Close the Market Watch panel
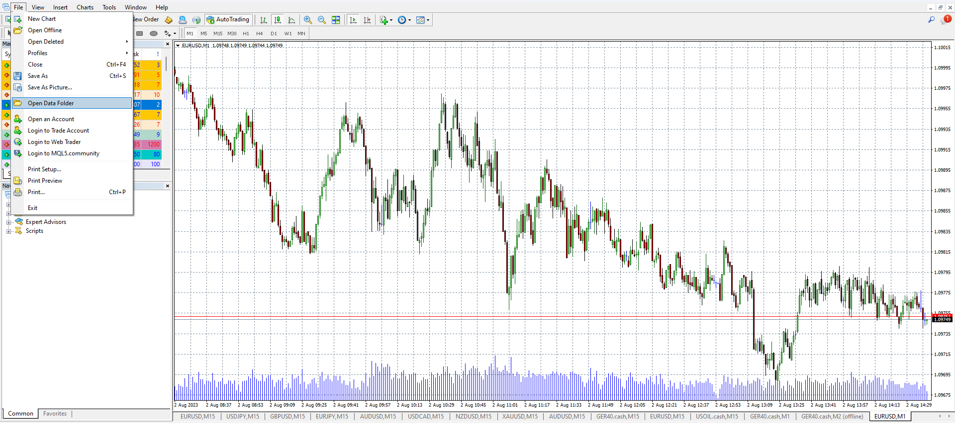 pos(167,44)
